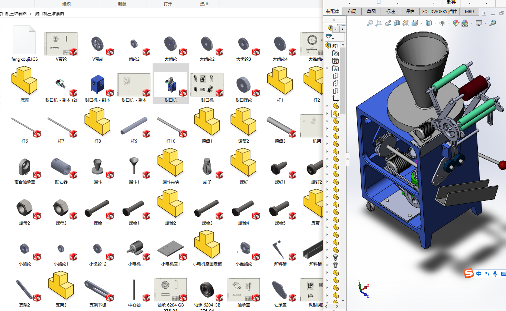Image resolution: width=506 pixels, height=311 pixels.
Task: Click the 封口机三维套图 parent breadcrumb link
Action: click(13, 14)
